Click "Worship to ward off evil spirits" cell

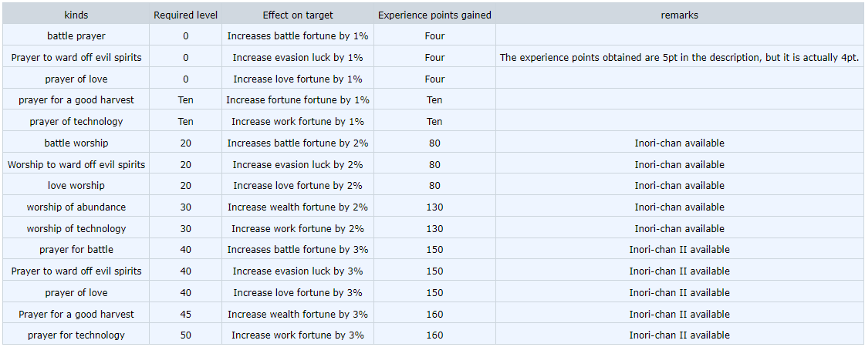pyautogui.click(x=76, y=164)
